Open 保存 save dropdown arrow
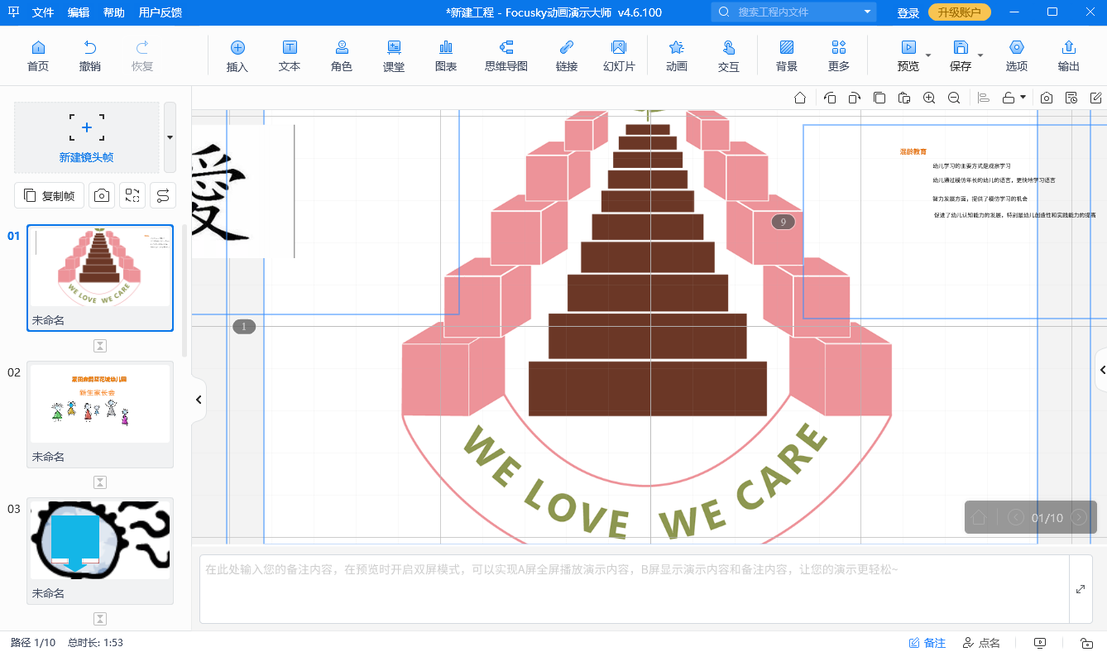1107x652 pixels. click(980, 55)
